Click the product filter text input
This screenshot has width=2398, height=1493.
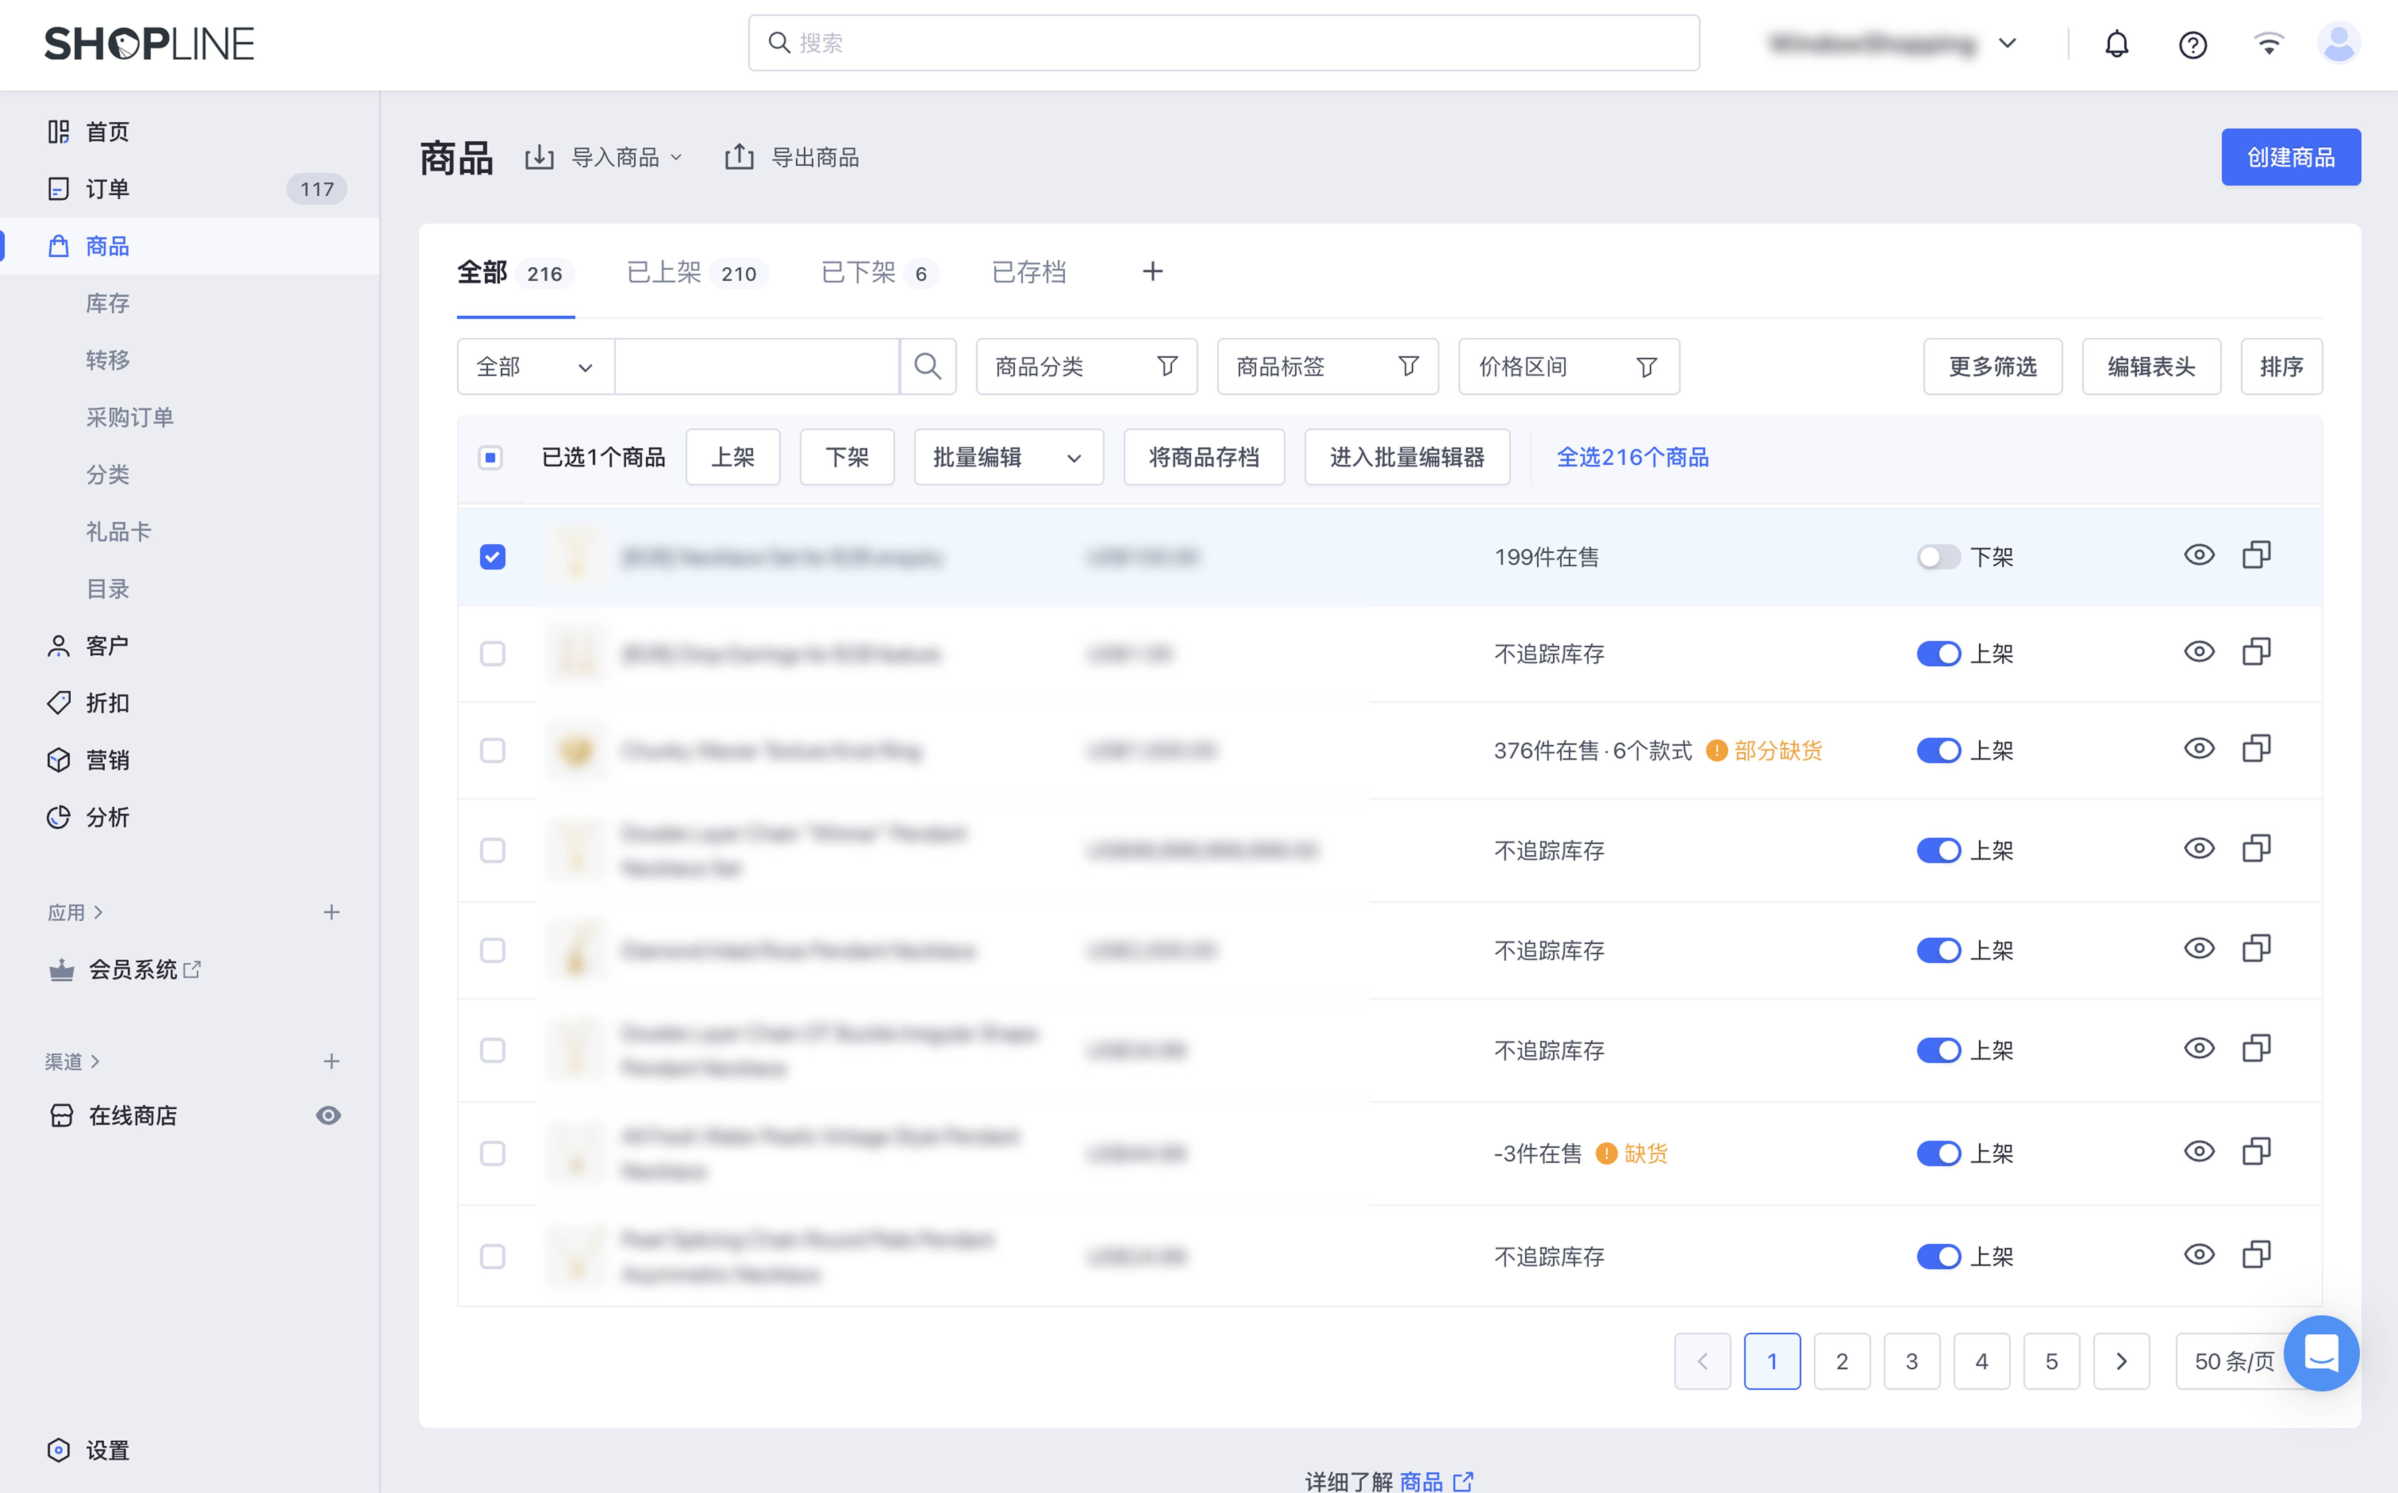point(757,367)
